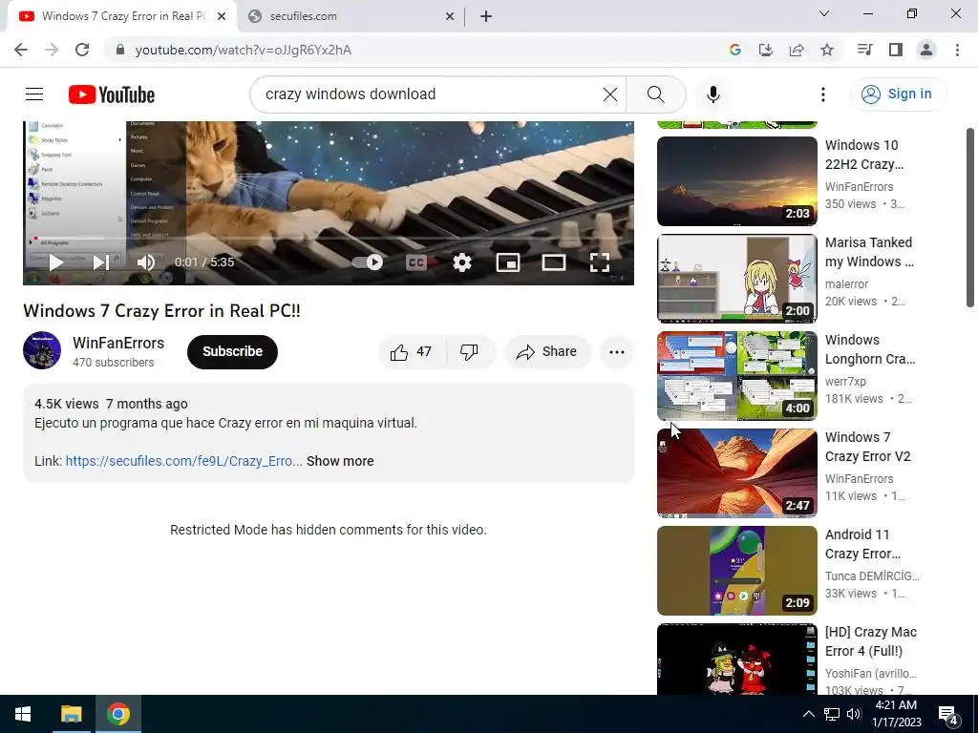Viewport: 978px width, 733px height.
Task: Open WinFanErrors channel avatar
Action: [x=42, y=350]
